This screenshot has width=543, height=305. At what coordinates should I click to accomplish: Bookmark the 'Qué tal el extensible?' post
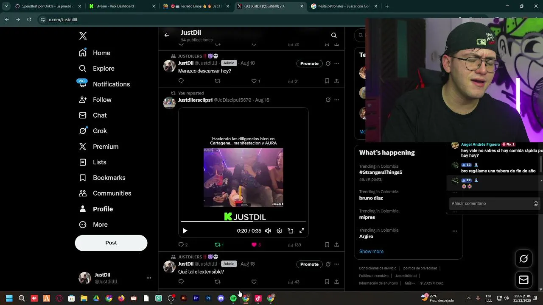327,282
